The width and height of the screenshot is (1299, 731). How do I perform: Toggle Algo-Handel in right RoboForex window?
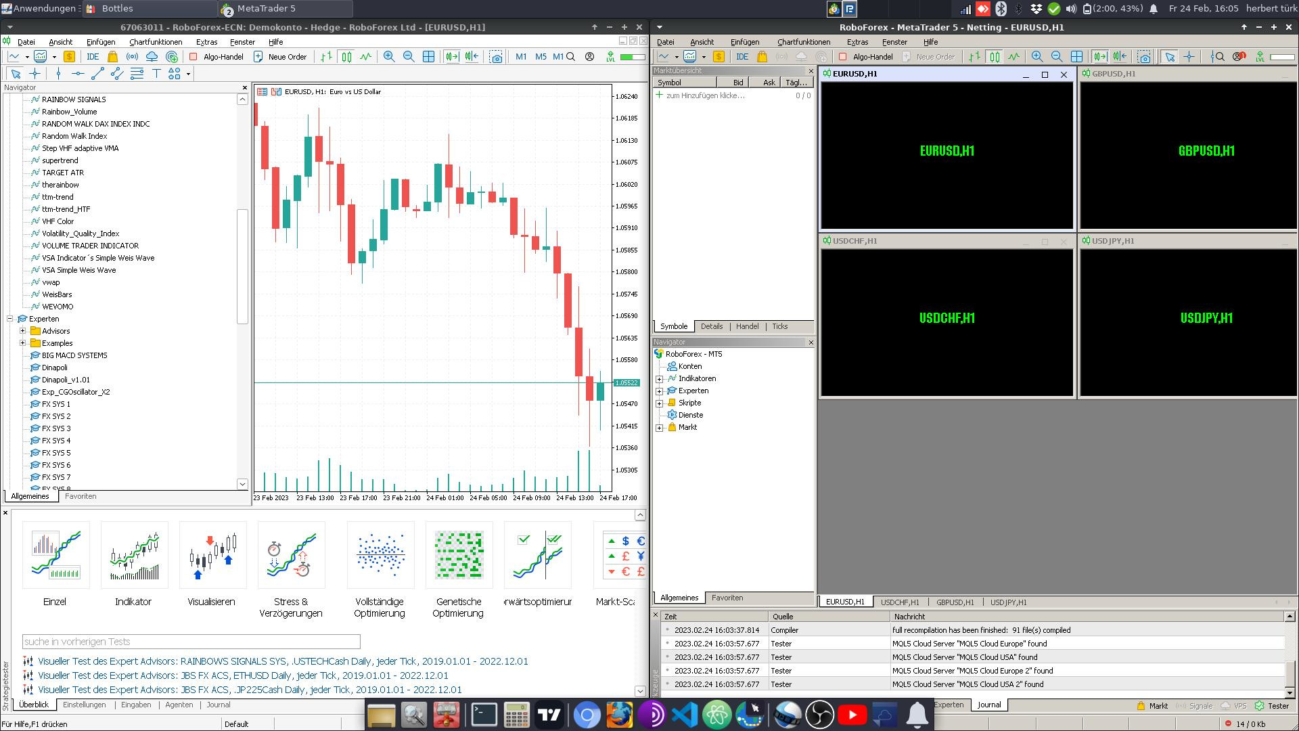(866, 57)
